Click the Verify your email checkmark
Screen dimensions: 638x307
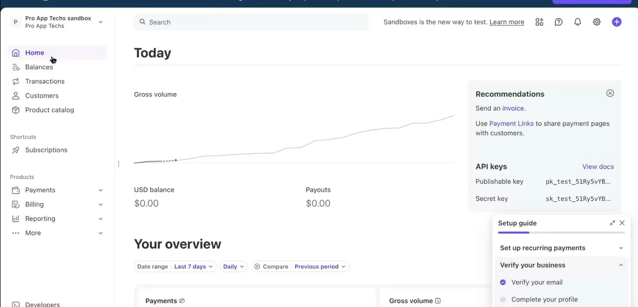[x=503, y=283]
